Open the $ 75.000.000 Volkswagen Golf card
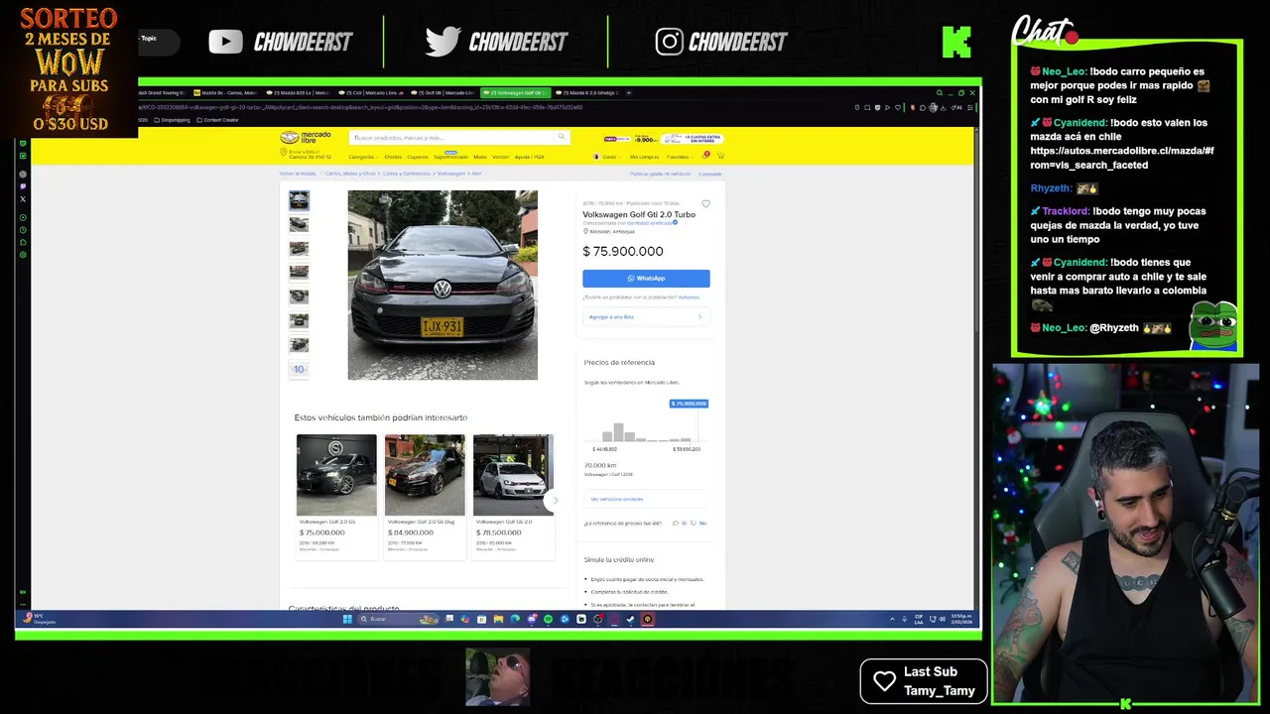This screenshot has width=1270, height=714. click(336, 496)
